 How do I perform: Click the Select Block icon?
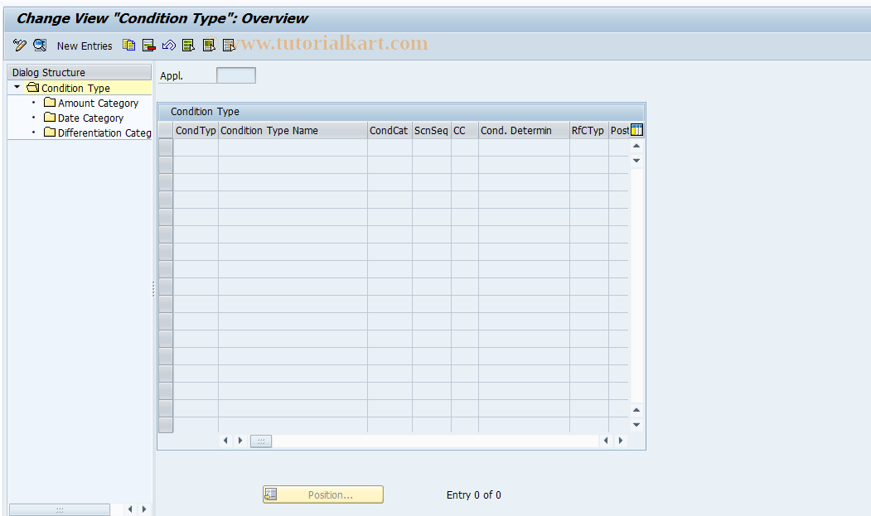coord(209,46)
